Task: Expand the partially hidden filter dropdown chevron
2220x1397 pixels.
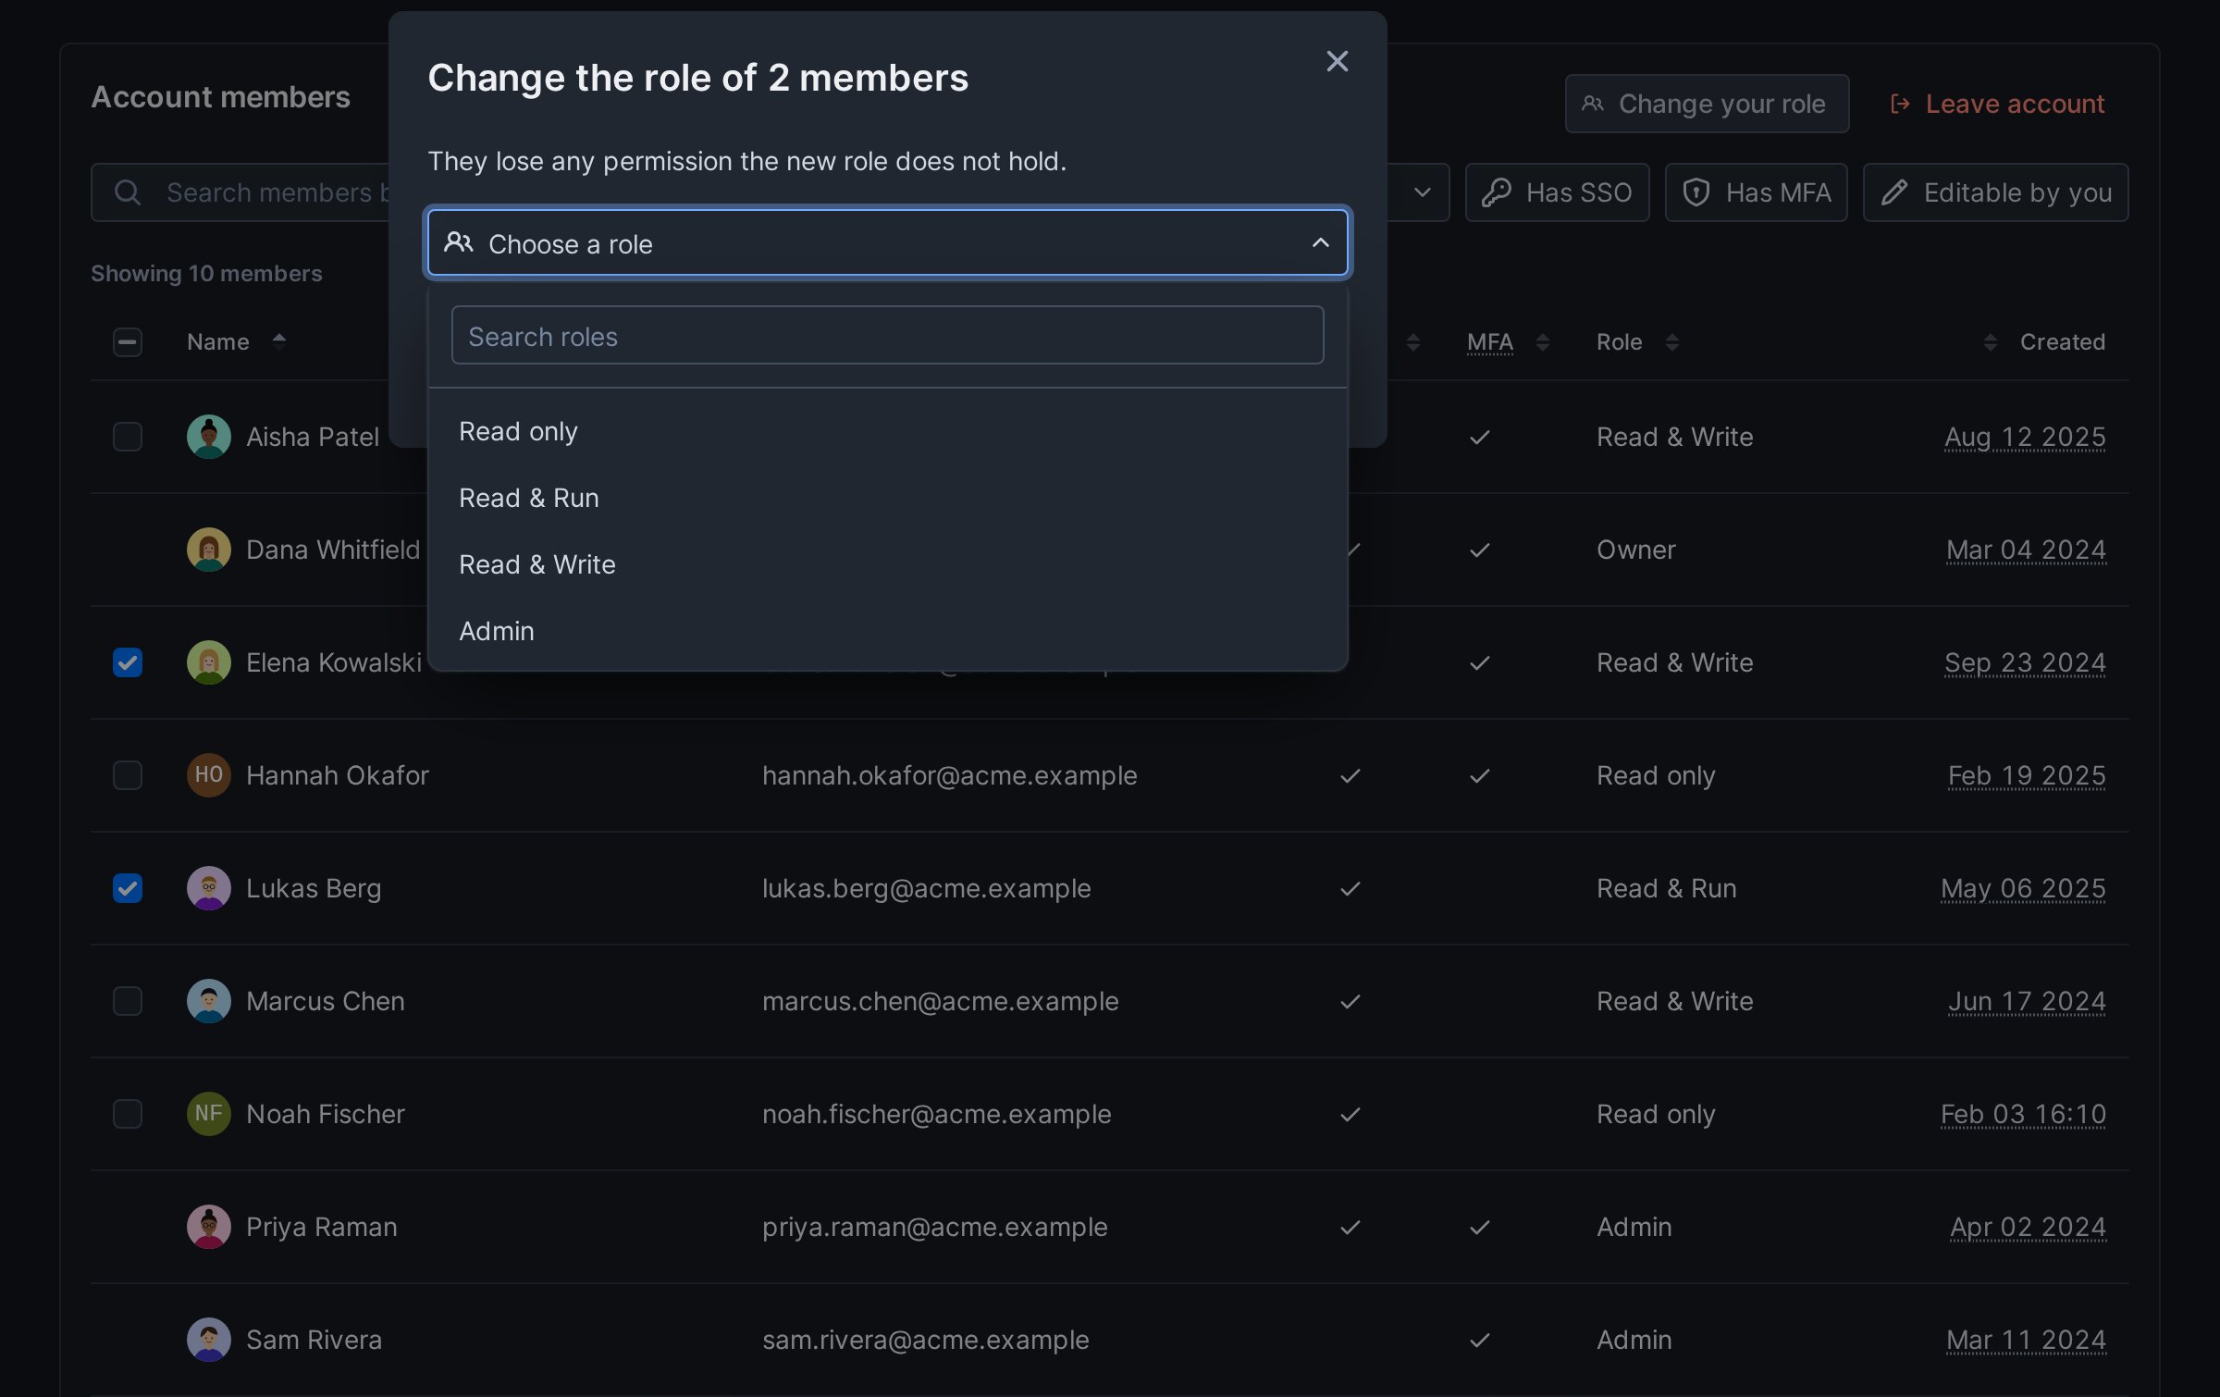Action: [x=1423, y=192]
